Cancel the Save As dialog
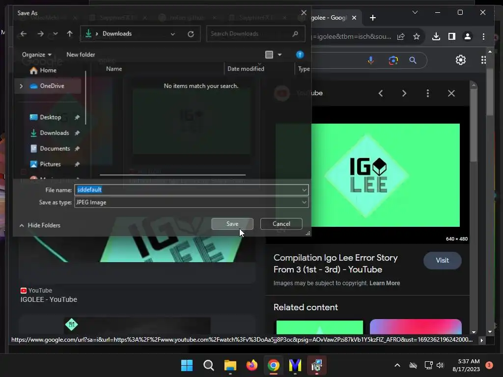The height and width of the screenshot is (377, 503). [x=281, y=224]
